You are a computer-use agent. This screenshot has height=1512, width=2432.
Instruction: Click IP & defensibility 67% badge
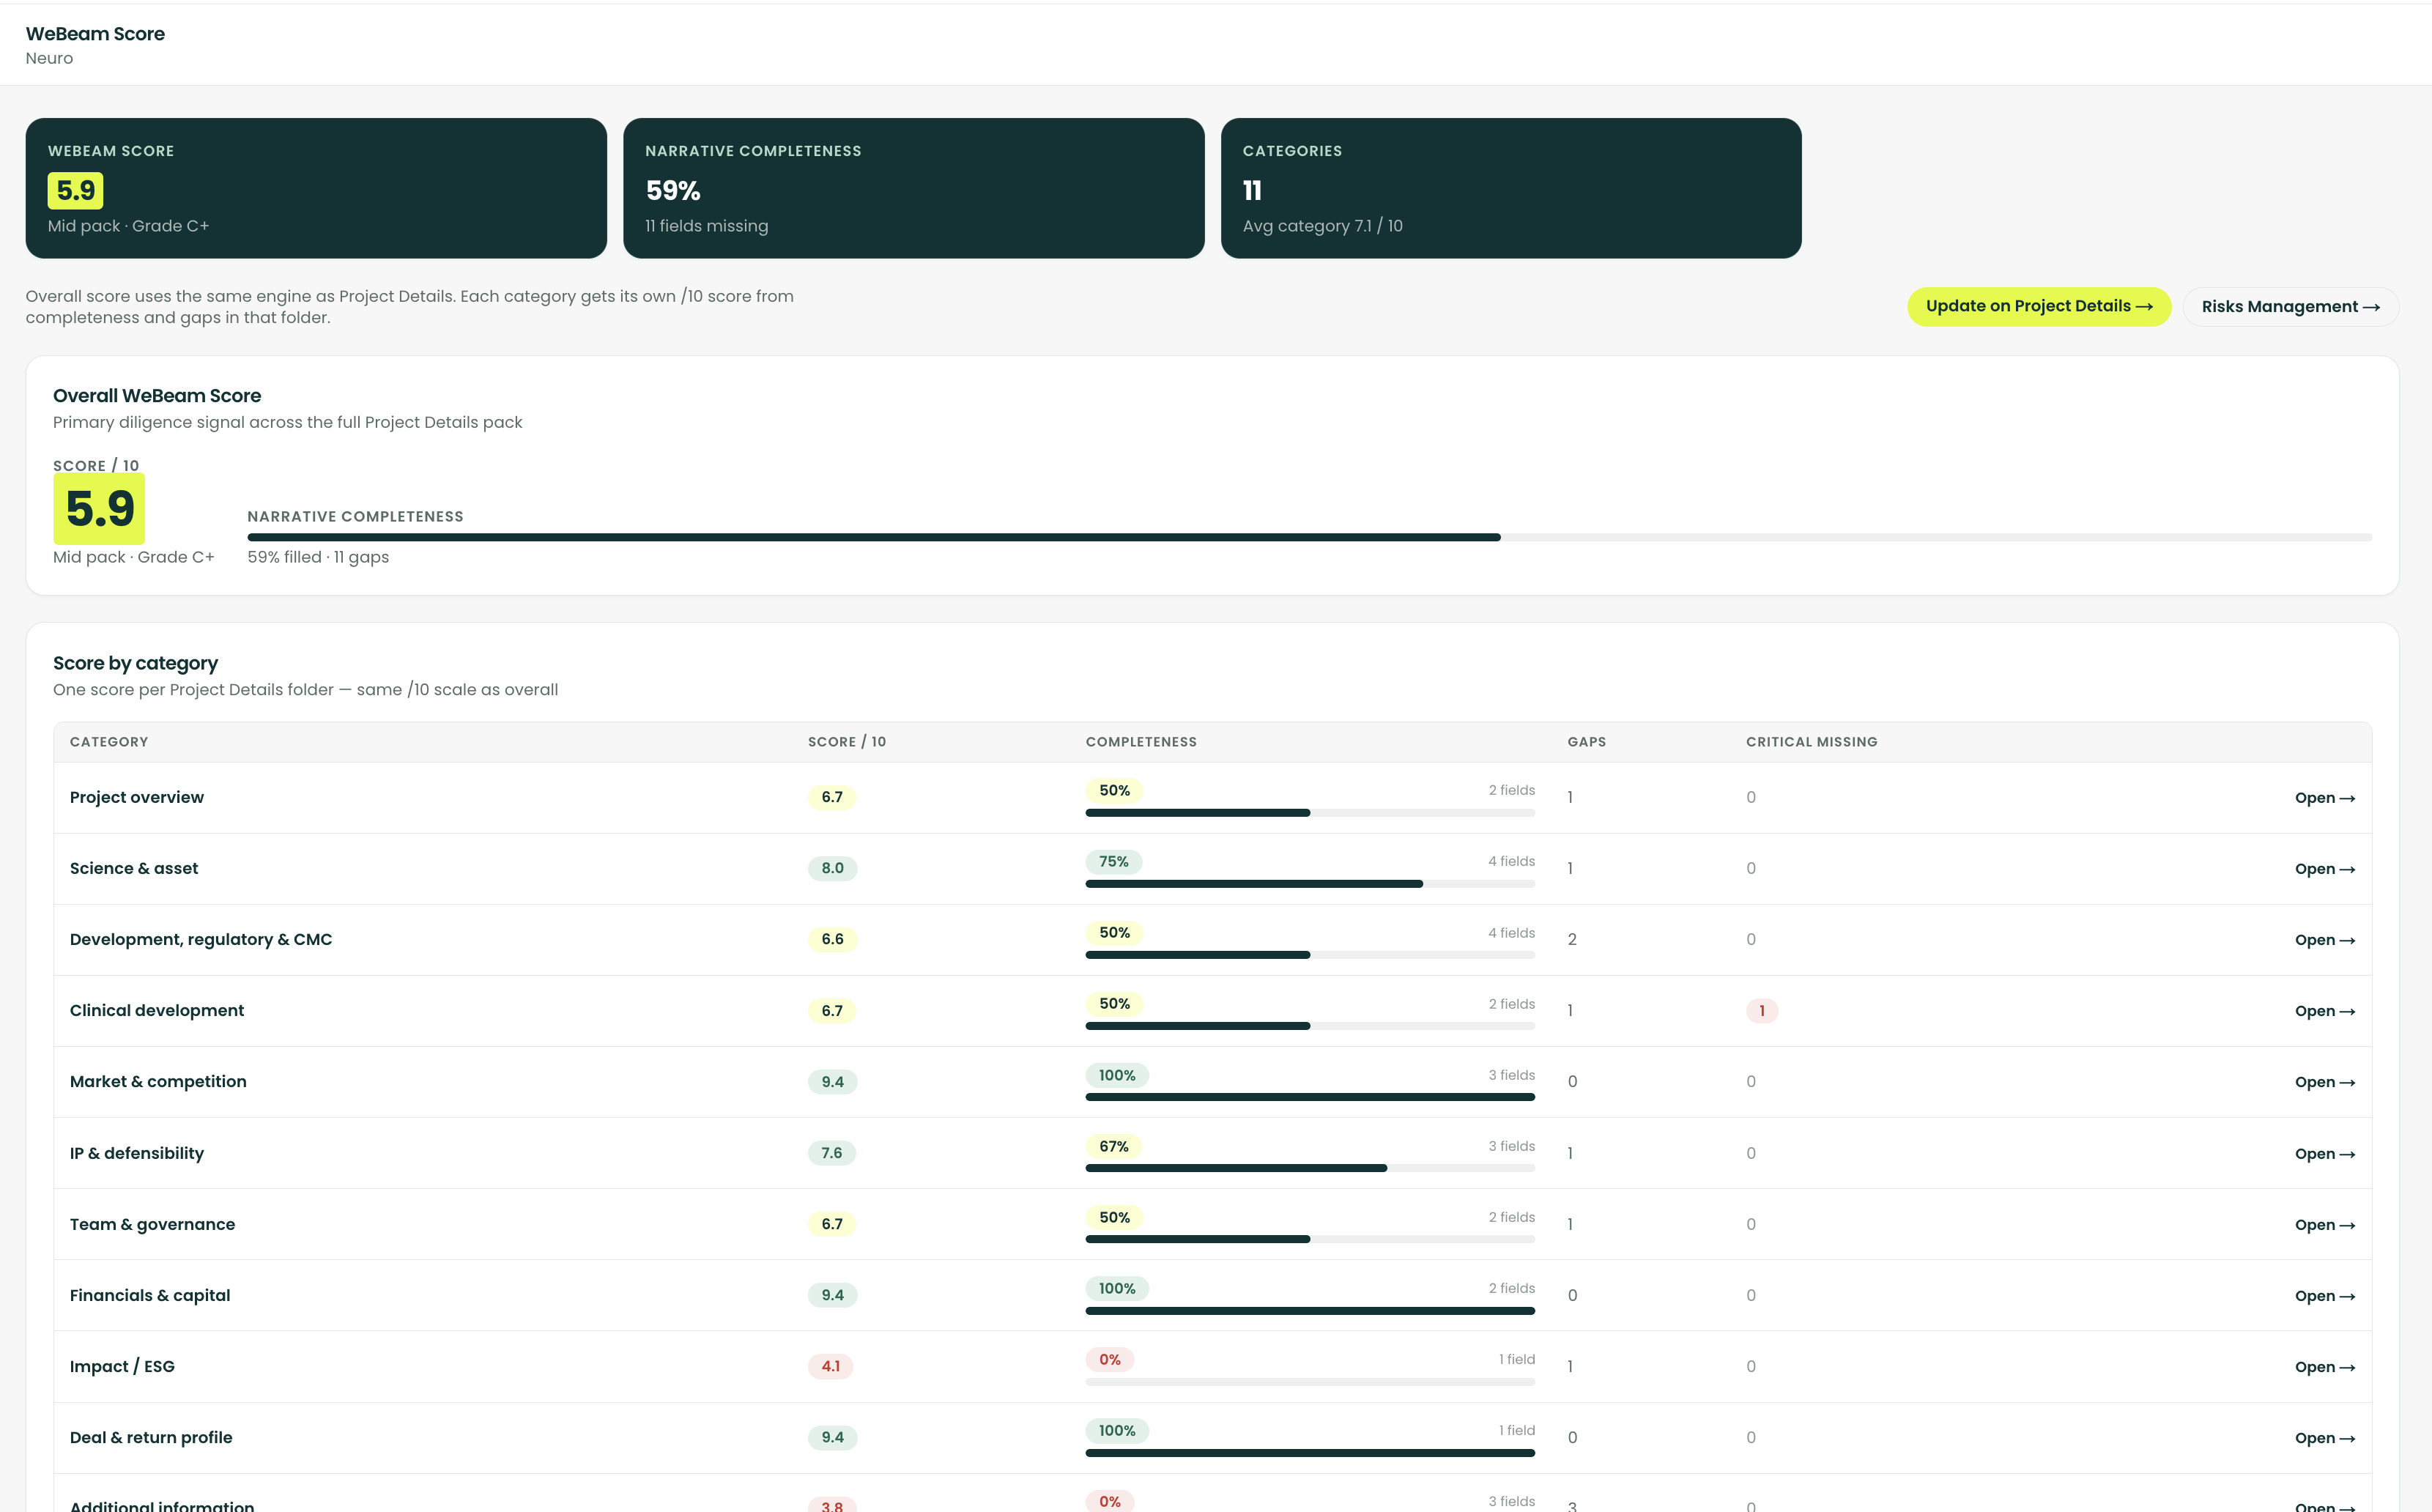pos(1113,1146)
